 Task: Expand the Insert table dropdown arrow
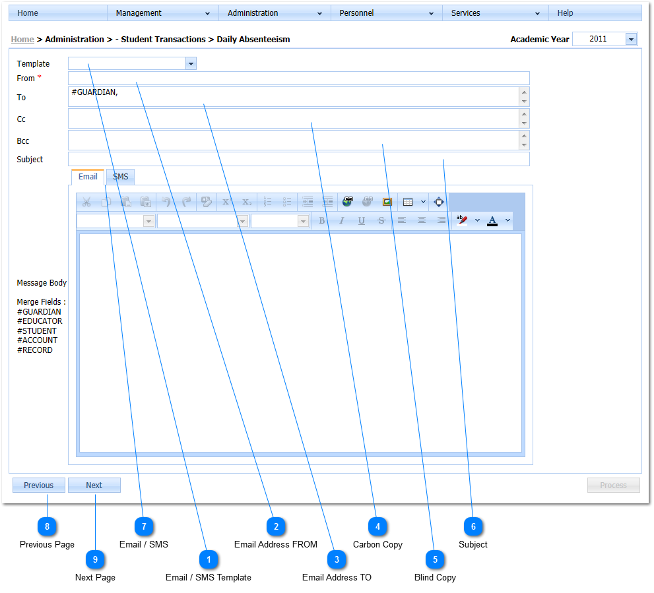click(423, 203)
